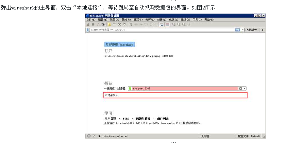Open the 无线 menu
The height and width of the screenshot is (143, 301).
(185, 20)
